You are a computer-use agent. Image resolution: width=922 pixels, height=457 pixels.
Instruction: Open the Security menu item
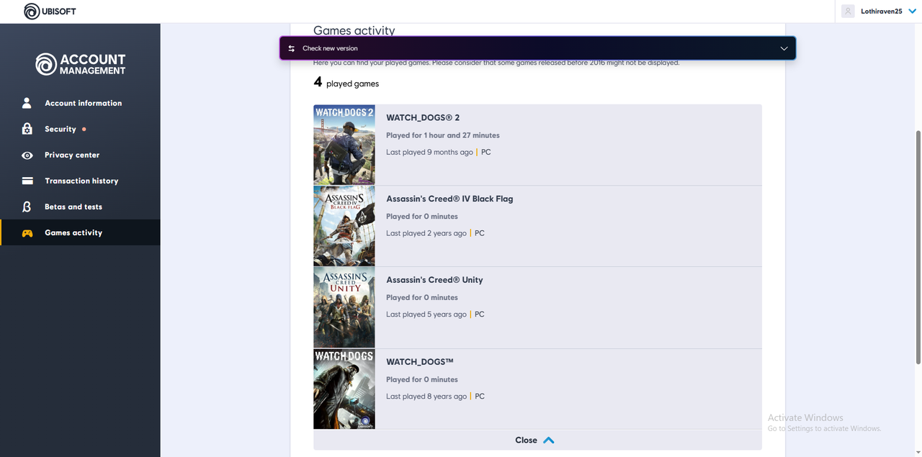point(80,129)
